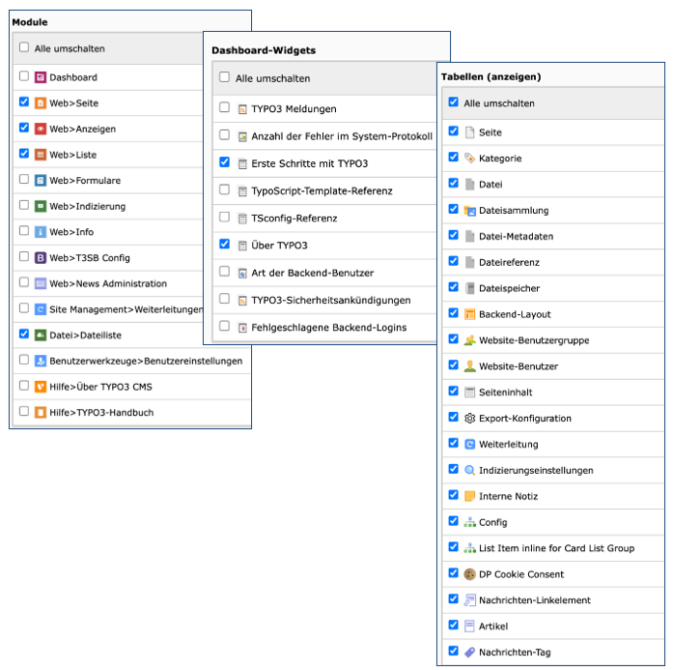Click the Datei>Dateiliste module label
Image resolution: width=673 pixels, height=670 pixels.
point(86,335)
